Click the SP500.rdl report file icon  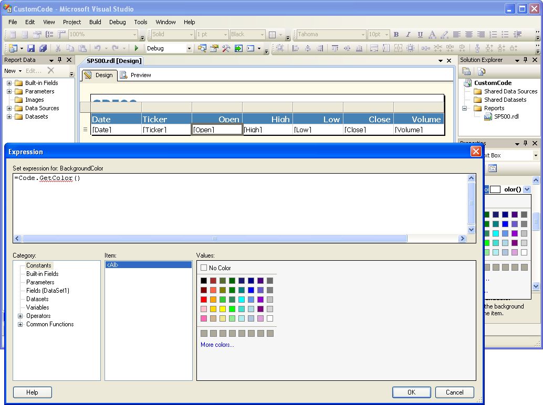coord(488,116)
